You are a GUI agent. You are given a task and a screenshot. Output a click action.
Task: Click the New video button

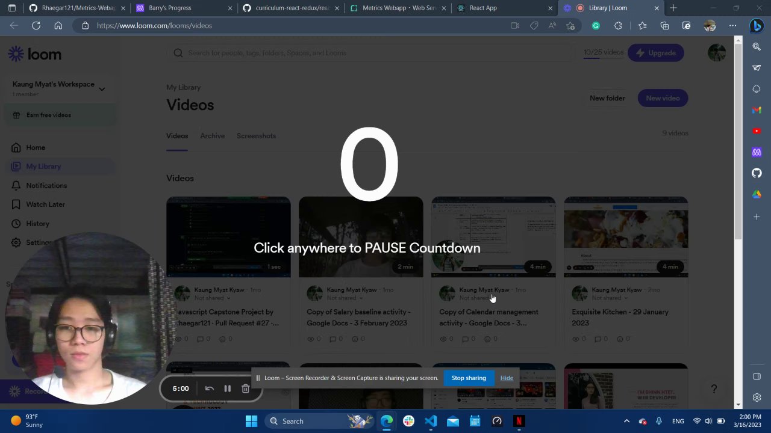663,98
